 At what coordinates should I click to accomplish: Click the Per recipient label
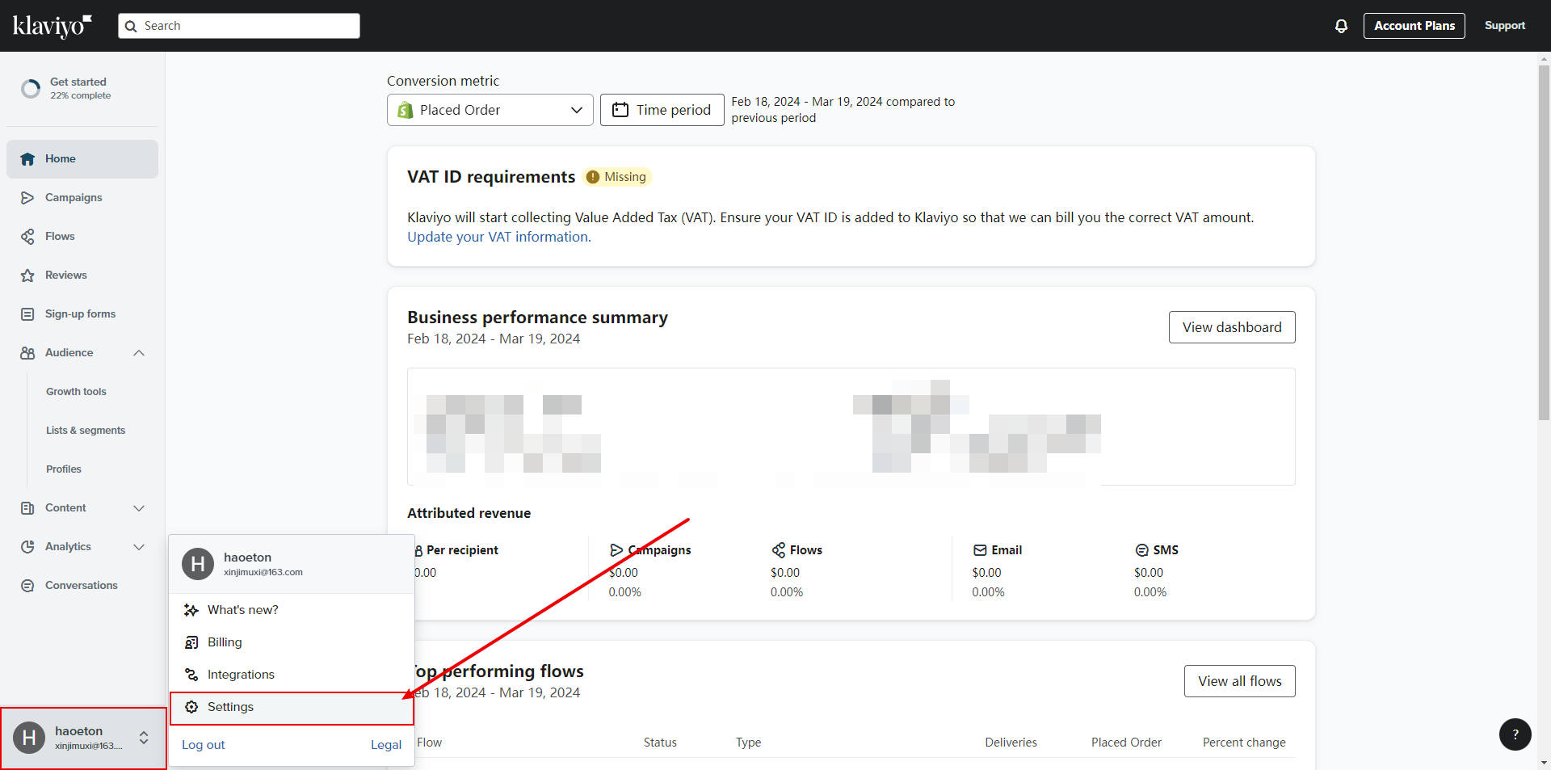462,550
